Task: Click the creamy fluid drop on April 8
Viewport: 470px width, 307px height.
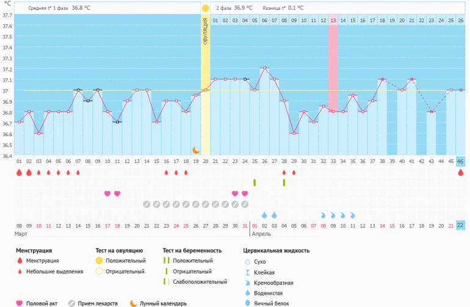Action: 323,215
